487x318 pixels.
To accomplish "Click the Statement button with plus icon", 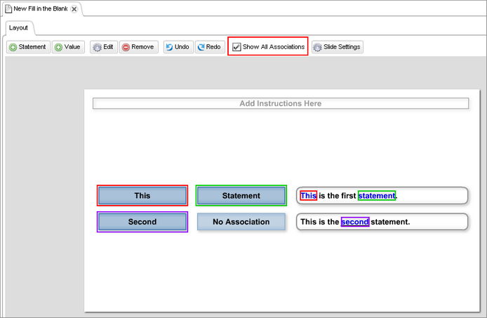I will tap(28, 47).
